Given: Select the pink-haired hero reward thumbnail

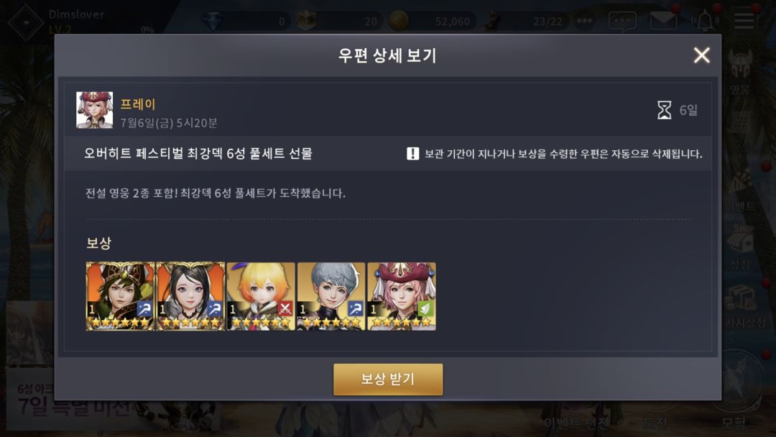Looking at the screenshot, I should click(402, 296).
